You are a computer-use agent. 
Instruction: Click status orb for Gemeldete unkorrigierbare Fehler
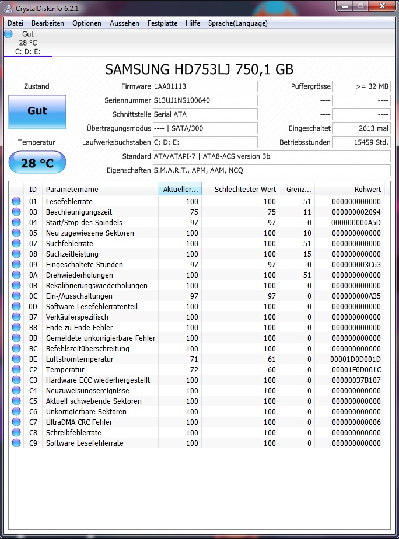click(x=16, y=338)
